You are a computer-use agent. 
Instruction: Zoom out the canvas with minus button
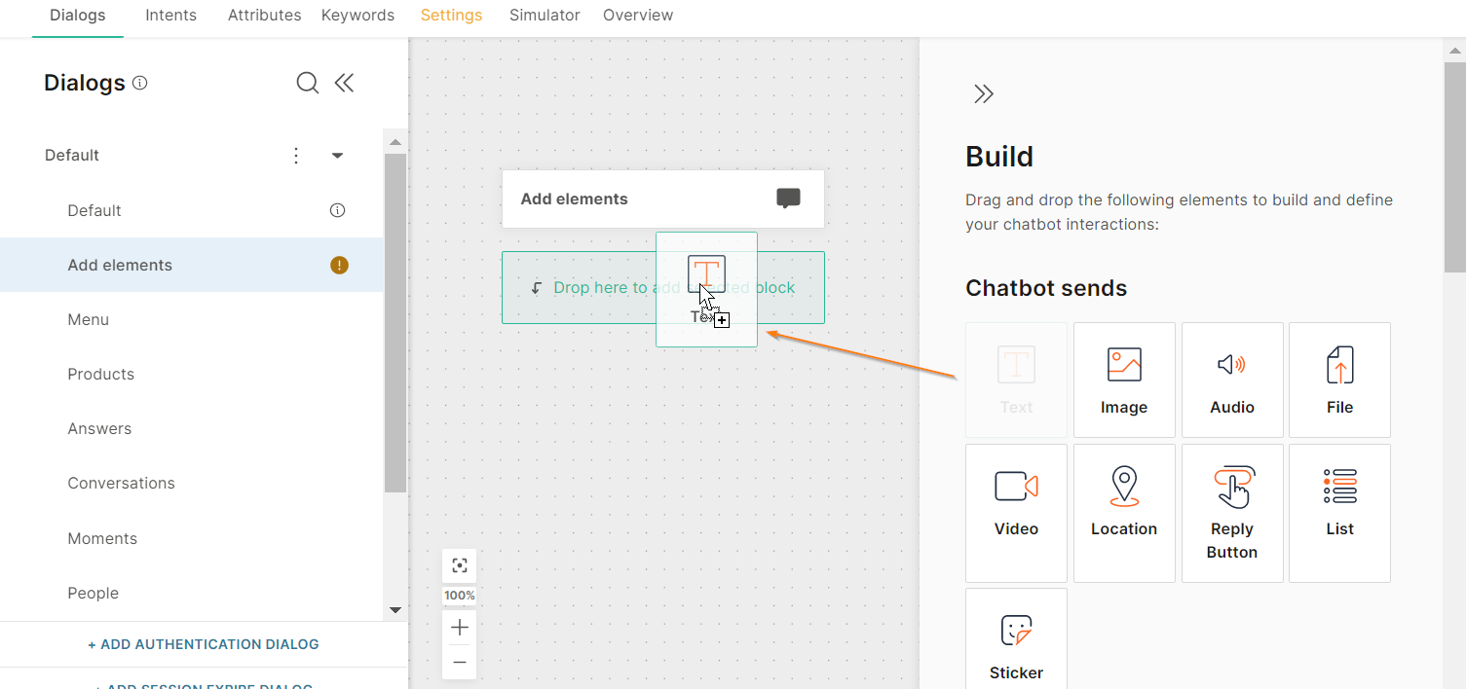coord(460,663)
